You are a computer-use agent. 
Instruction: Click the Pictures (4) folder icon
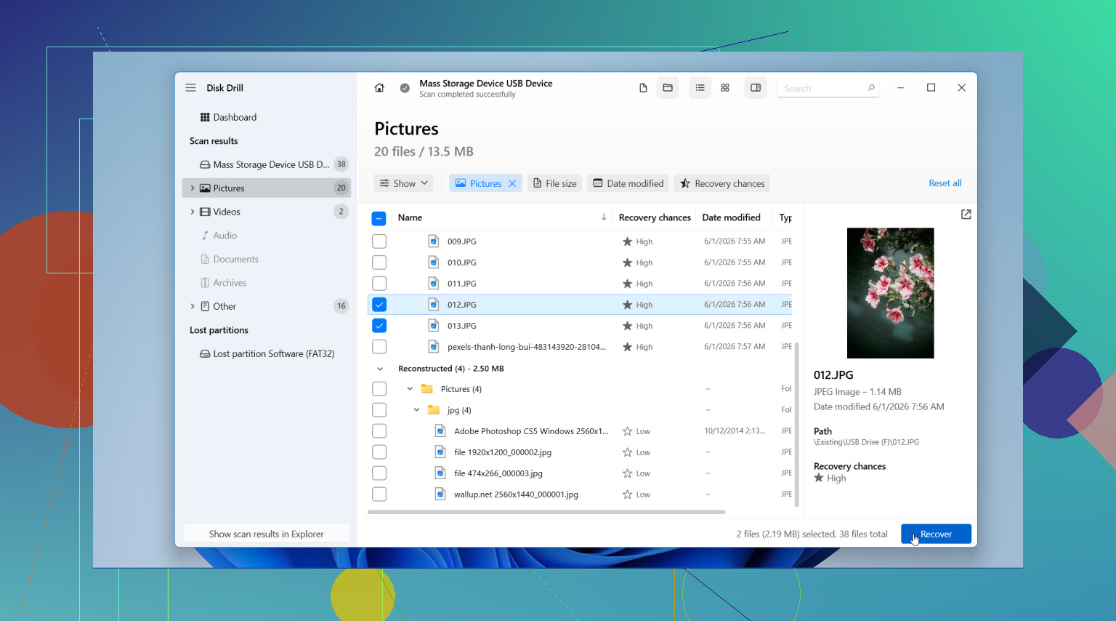coord(427,389)
